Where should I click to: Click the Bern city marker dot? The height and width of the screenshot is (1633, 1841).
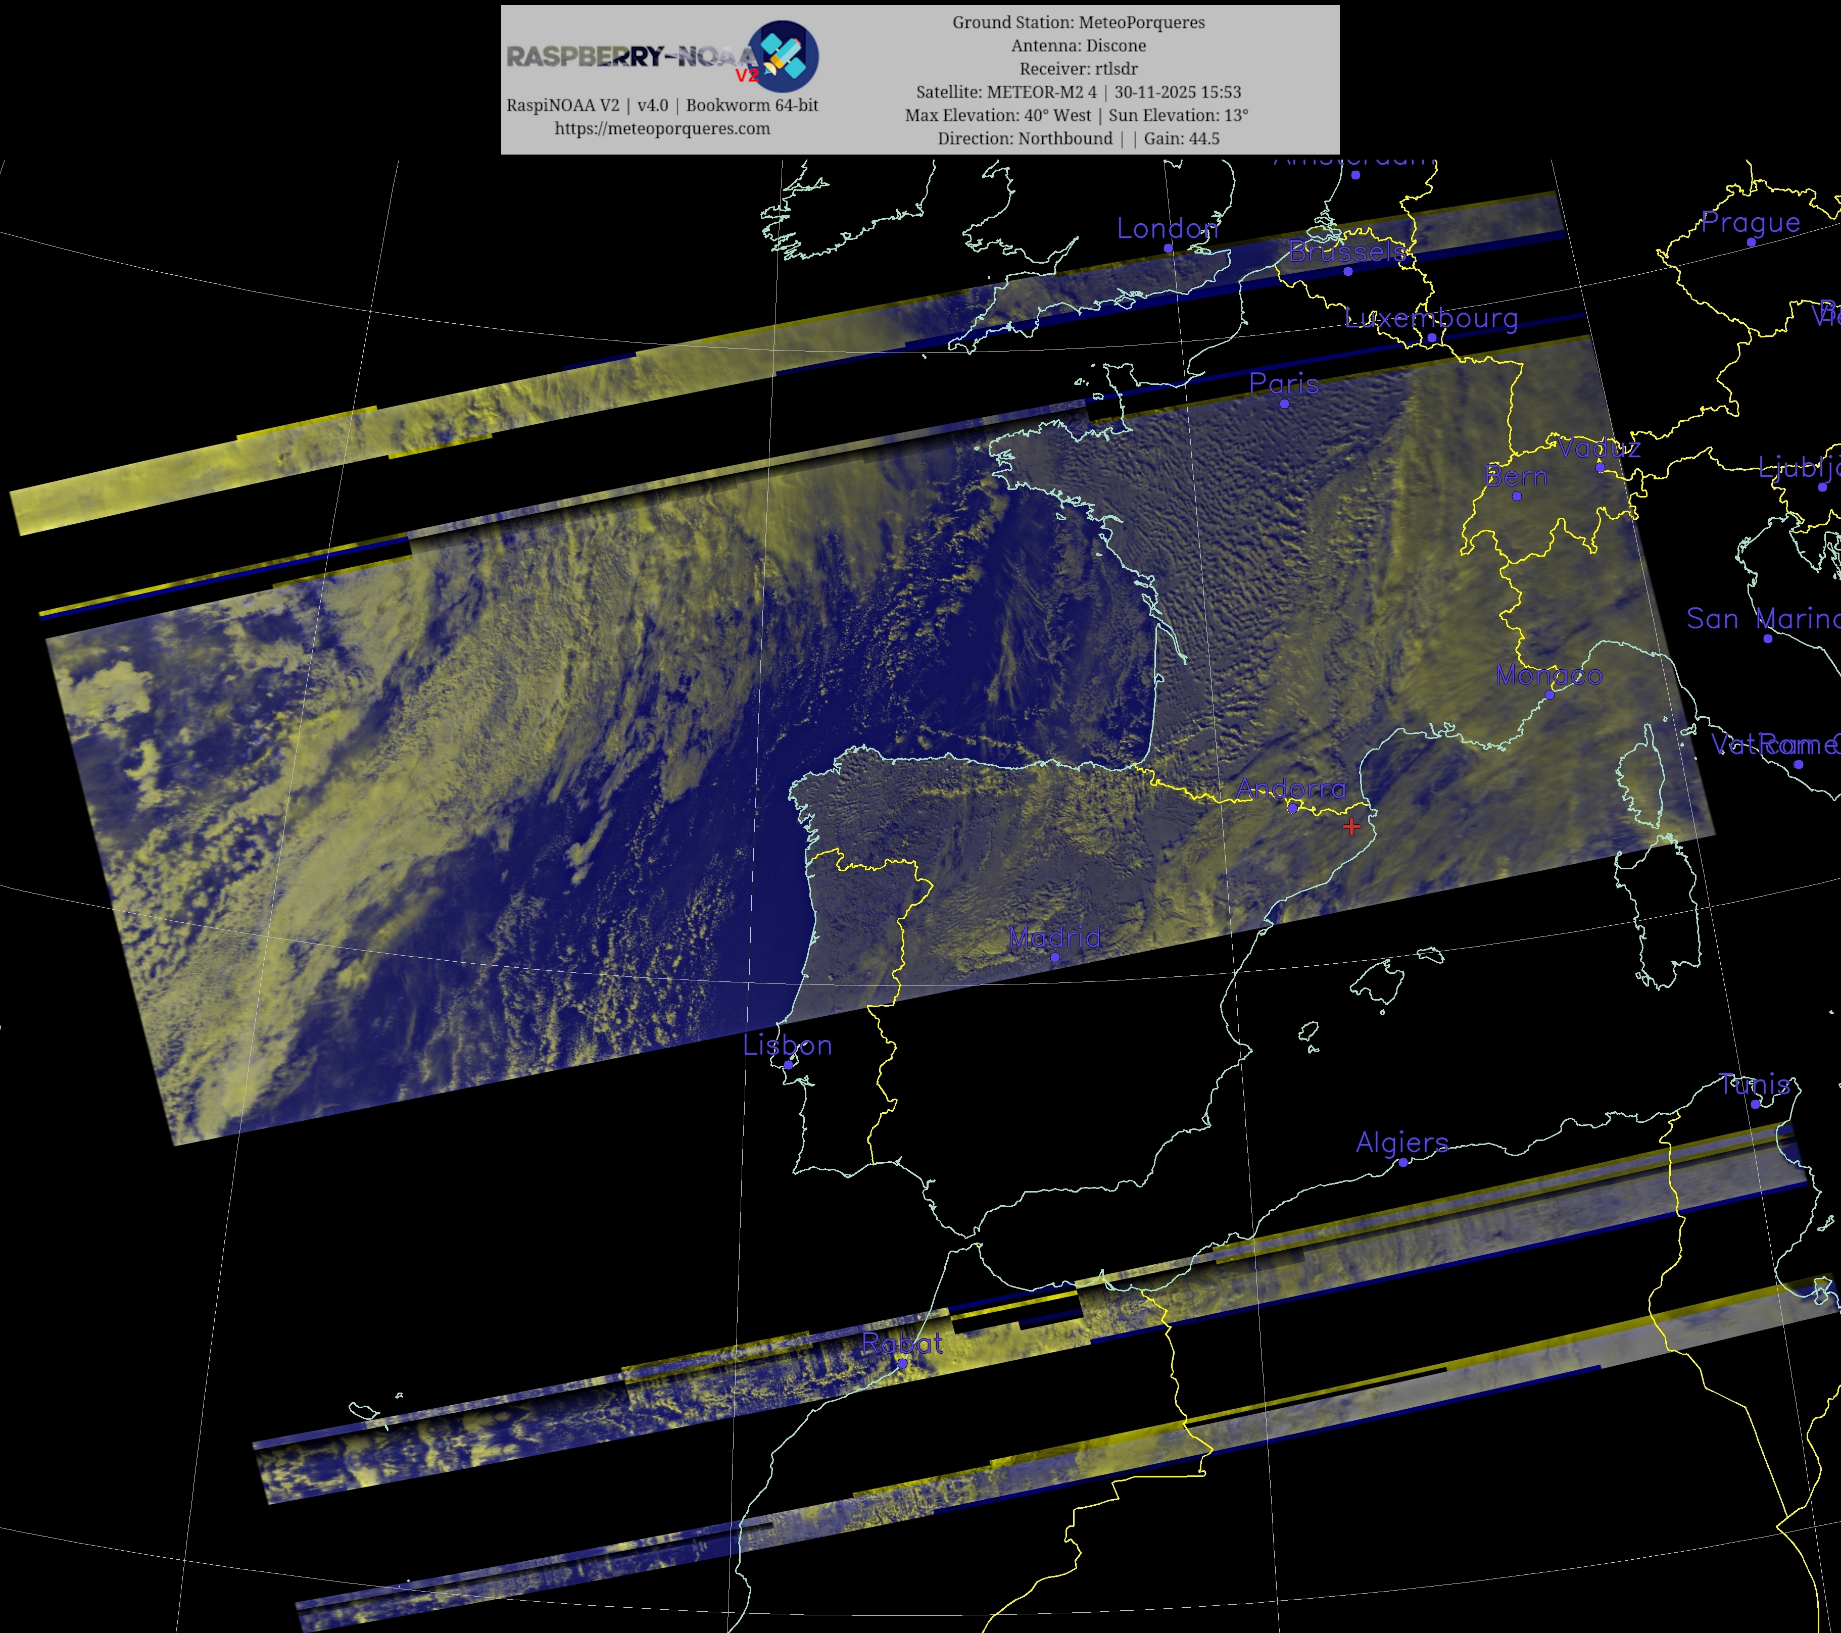pyautogui.click(x=1517, y=497)
